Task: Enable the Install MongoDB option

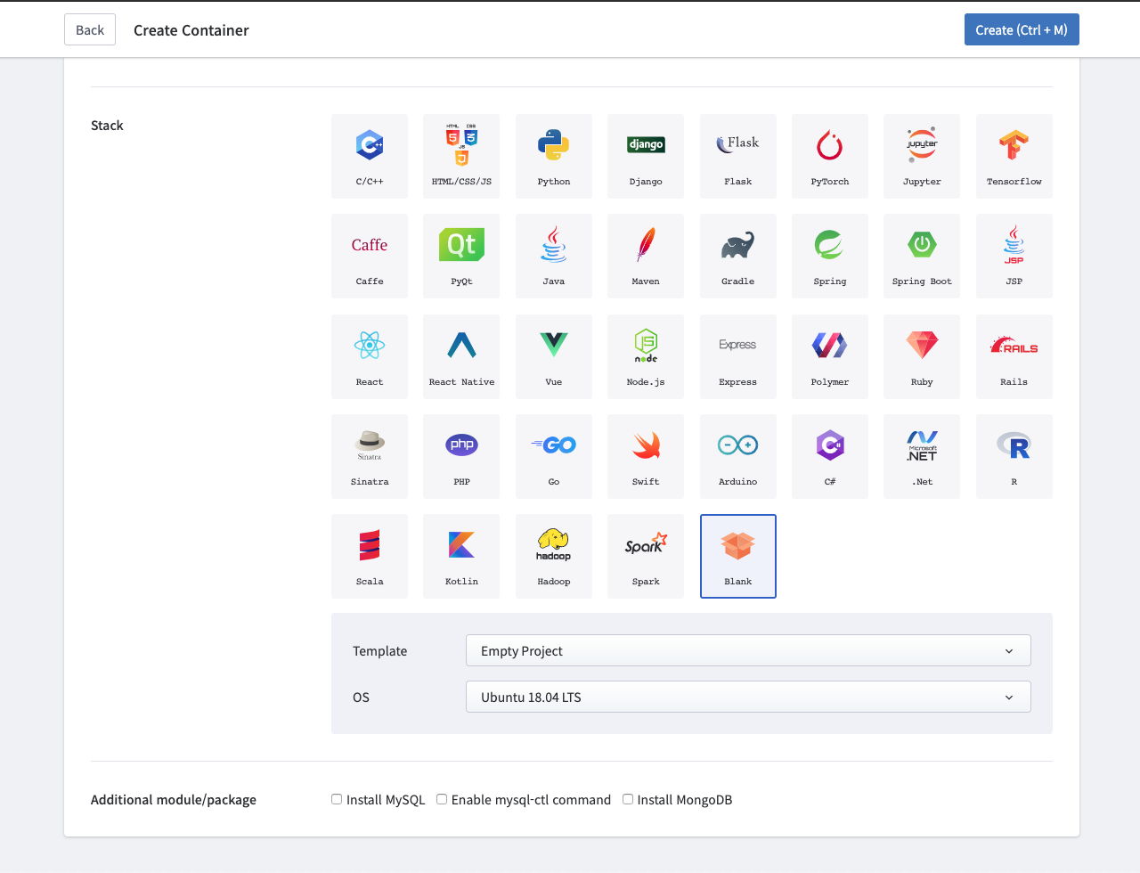Action: [627, 799]
